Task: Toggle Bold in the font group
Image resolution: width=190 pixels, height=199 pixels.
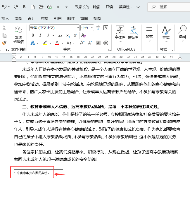Action: tap(33, 35)
